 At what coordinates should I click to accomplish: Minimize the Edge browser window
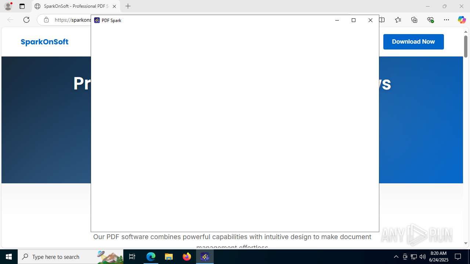[427, 6]
